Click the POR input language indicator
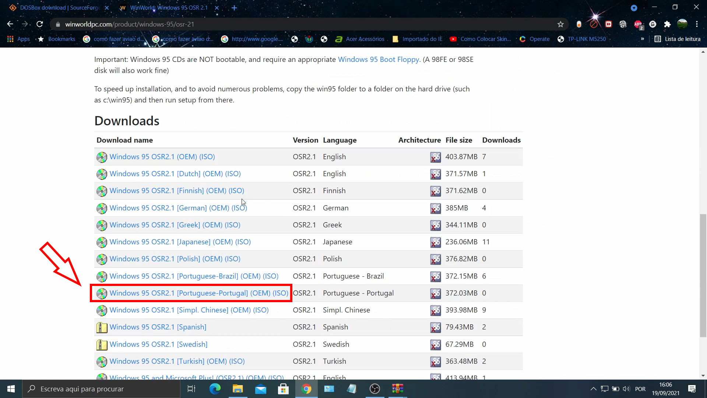This screenshot has height=398, width=707. click(x=640, y=389)
